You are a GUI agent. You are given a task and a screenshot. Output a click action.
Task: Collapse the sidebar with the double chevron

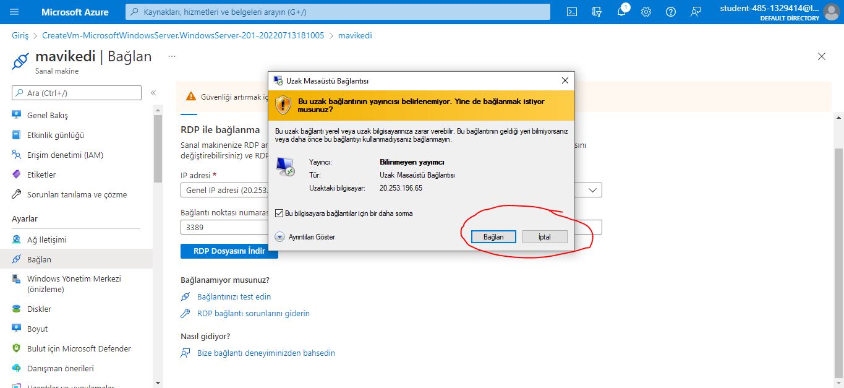[153, 93]
